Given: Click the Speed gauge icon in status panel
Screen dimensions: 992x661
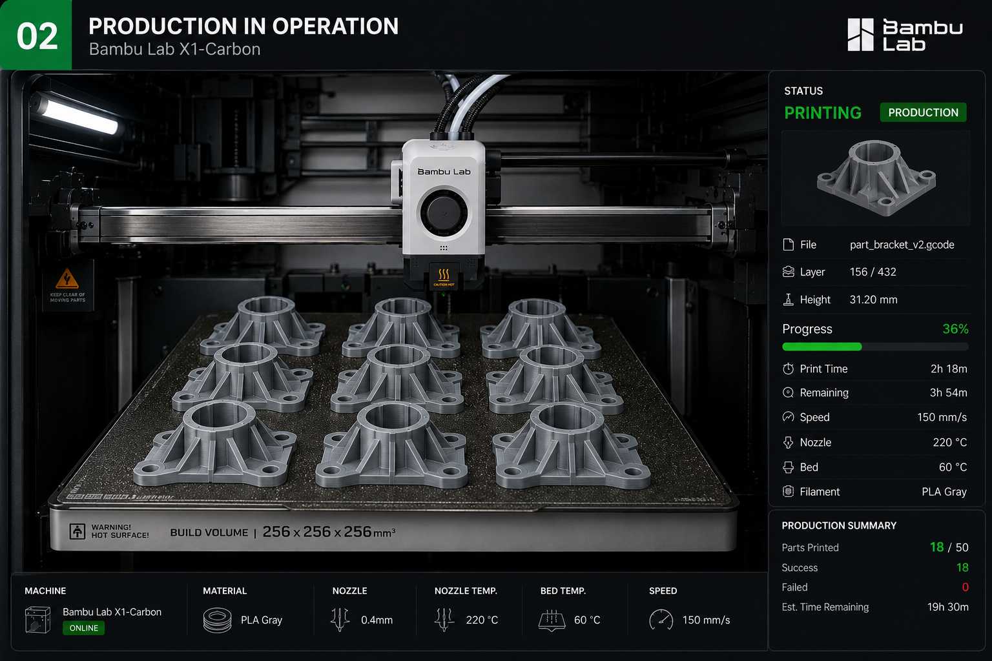Looking at the screenshot, I should point(788,417).
